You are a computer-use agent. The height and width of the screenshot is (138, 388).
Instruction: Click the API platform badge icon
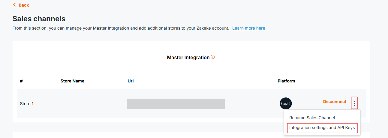285,103
